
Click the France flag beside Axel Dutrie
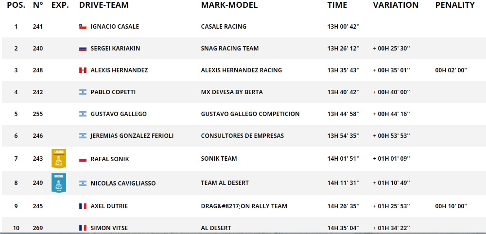point(83,206)
